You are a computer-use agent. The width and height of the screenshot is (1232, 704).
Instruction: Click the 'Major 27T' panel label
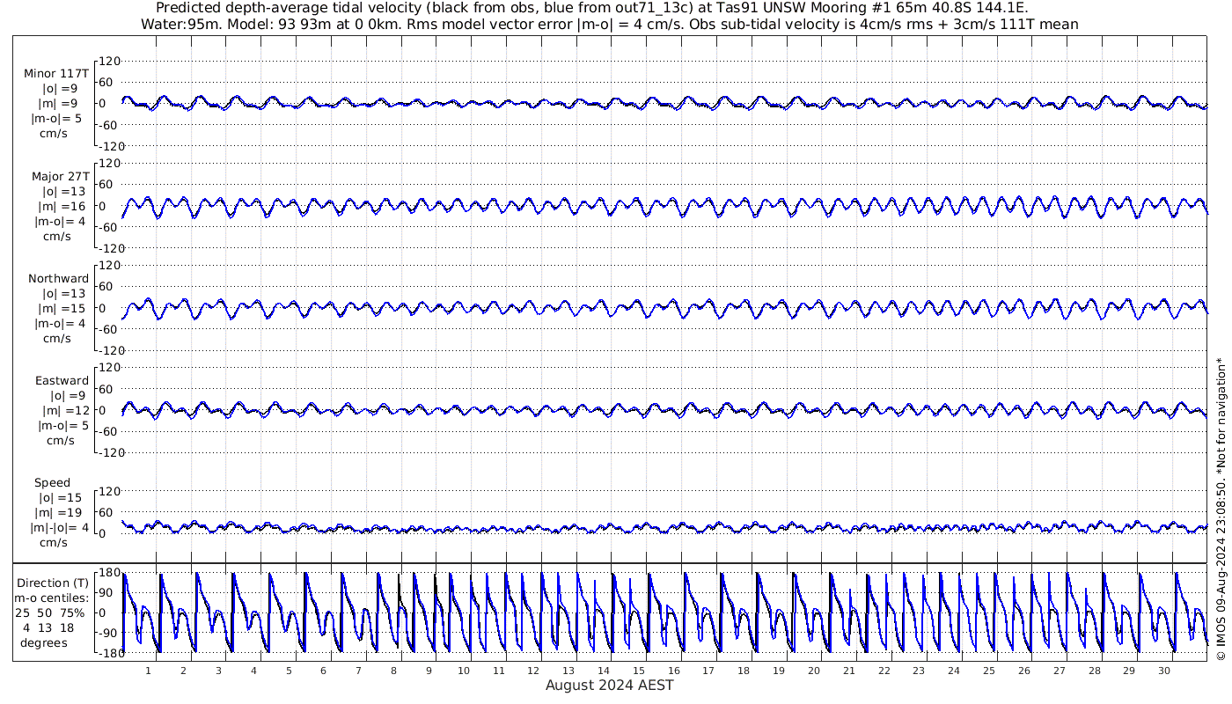coord(61,177)
